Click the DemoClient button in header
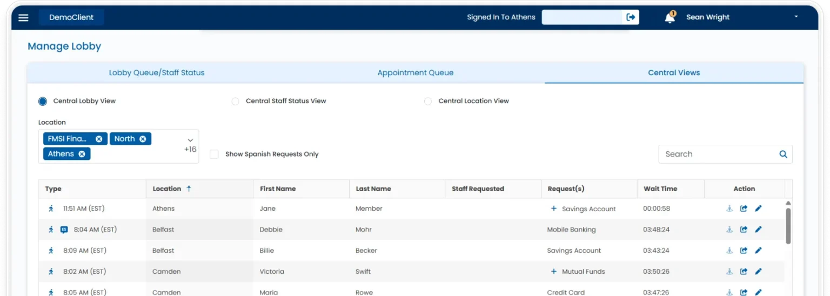 click(x=71, y=17)
